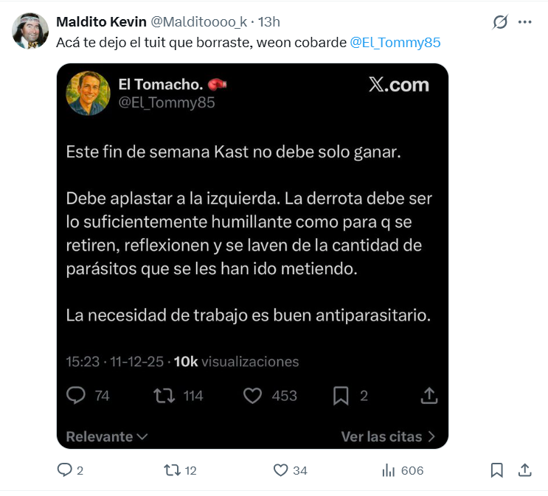Click the comment icon in the quoted screenshot

coord(77,396)
